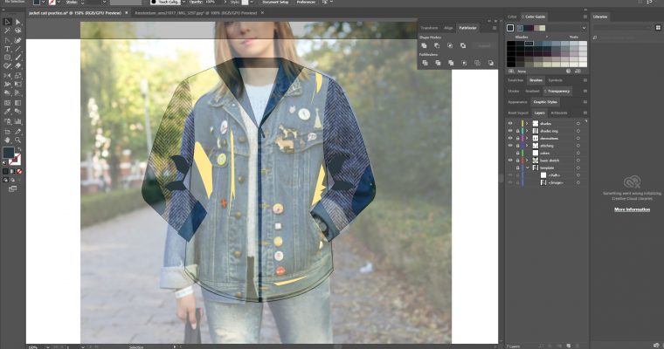Apply Intersect shape mode
The height and width of the screenshot is (349, 664).
pos(450,45)
